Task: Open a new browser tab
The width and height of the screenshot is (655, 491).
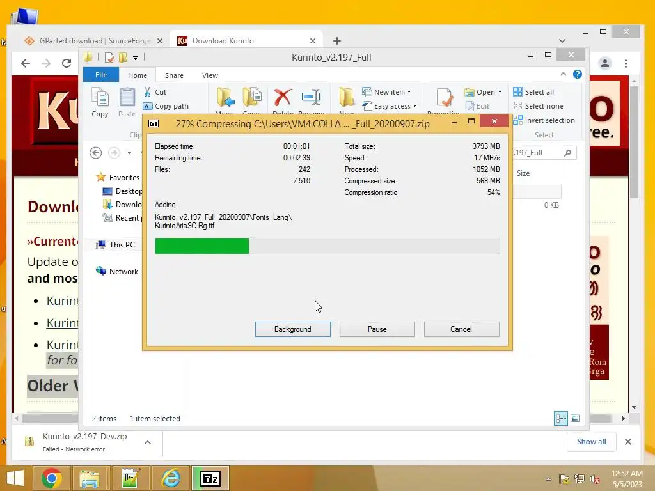Action: 336,41
